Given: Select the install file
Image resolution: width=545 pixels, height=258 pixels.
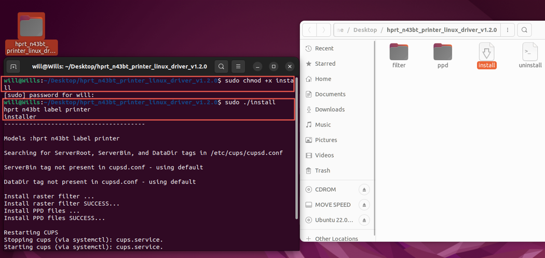Looking at the screenshot, I should tap(487, 55).
